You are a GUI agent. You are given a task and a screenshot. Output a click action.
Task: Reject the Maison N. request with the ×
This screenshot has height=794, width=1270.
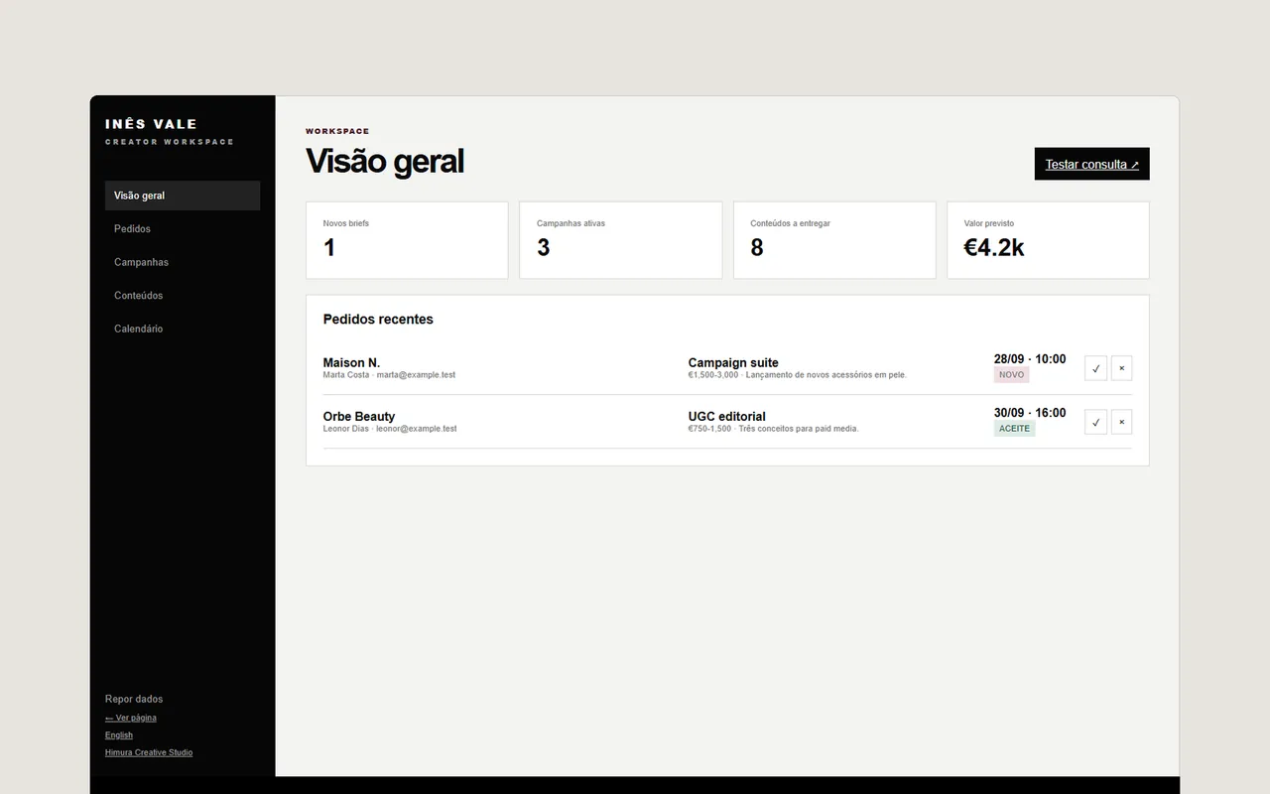tap(1121, 368)
